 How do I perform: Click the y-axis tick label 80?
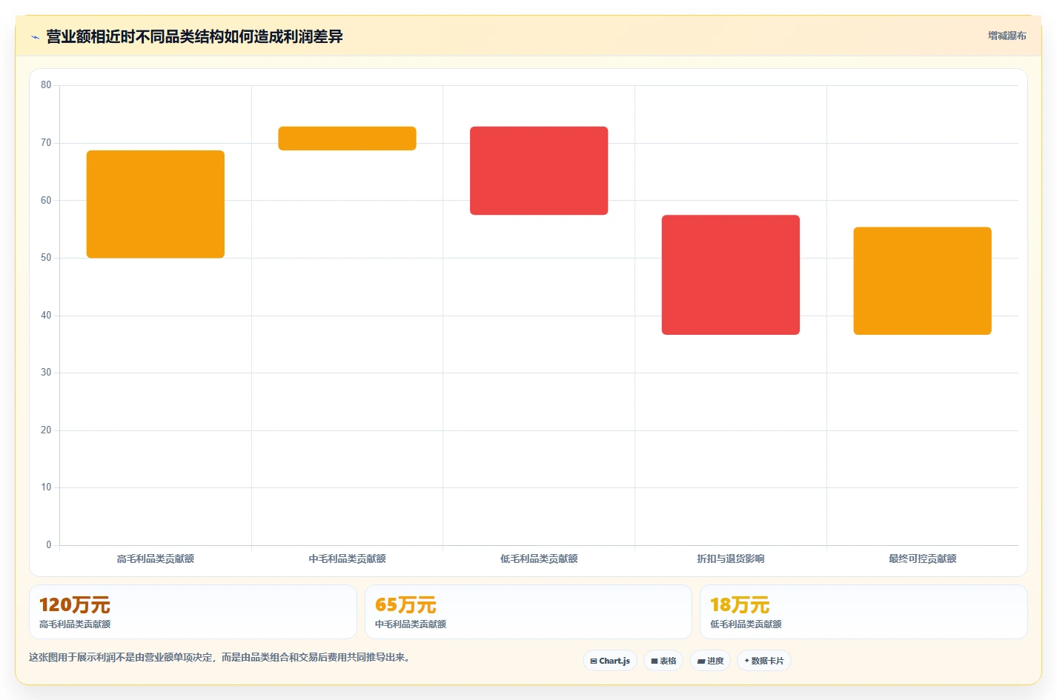coord(46,85)
